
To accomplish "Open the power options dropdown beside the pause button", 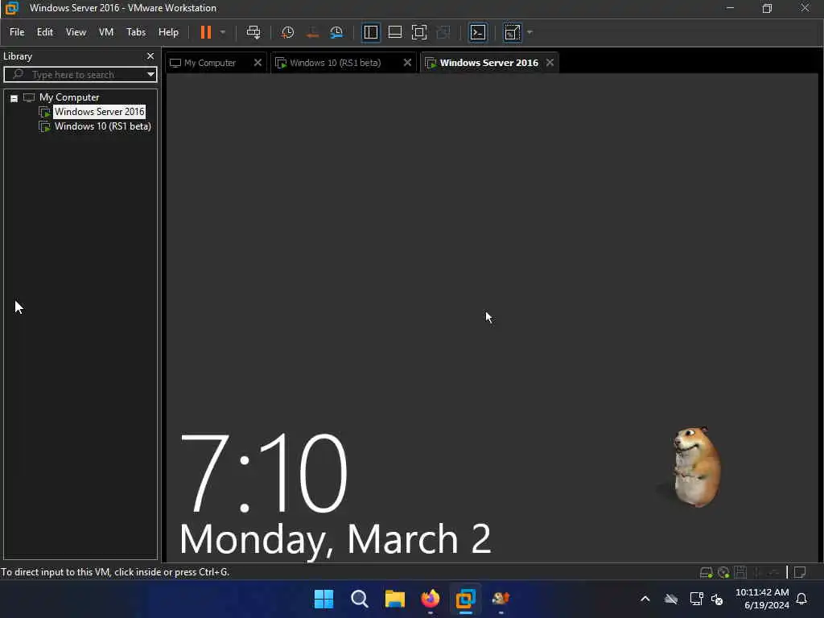I will pyautogui.click(x=223, y=32).
